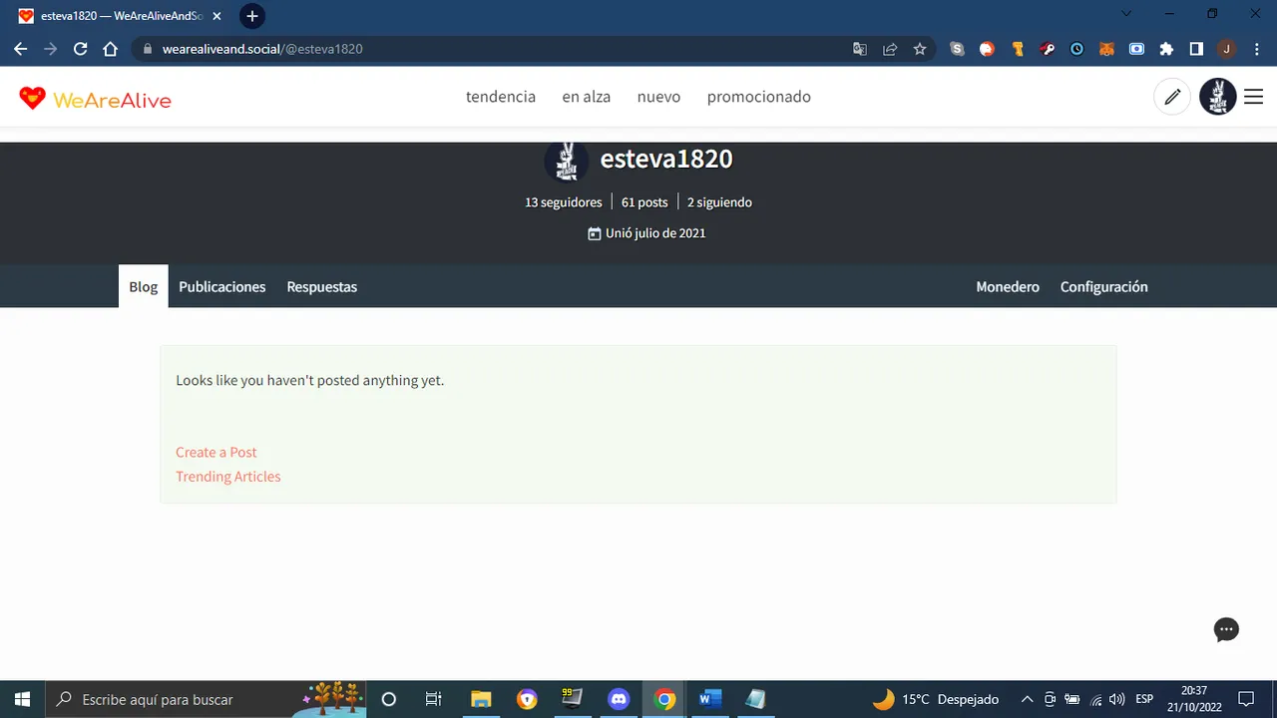Follow the Create a Post link

click(x=216, y=452)
